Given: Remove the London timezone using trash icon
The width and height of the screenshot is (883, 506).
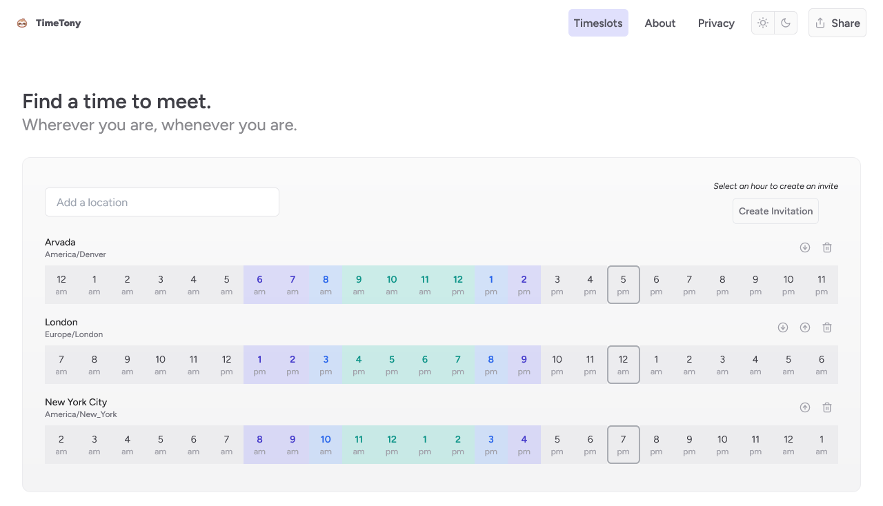Looking at the screenshot, I should pyautogui.click(x=827, y=327).
